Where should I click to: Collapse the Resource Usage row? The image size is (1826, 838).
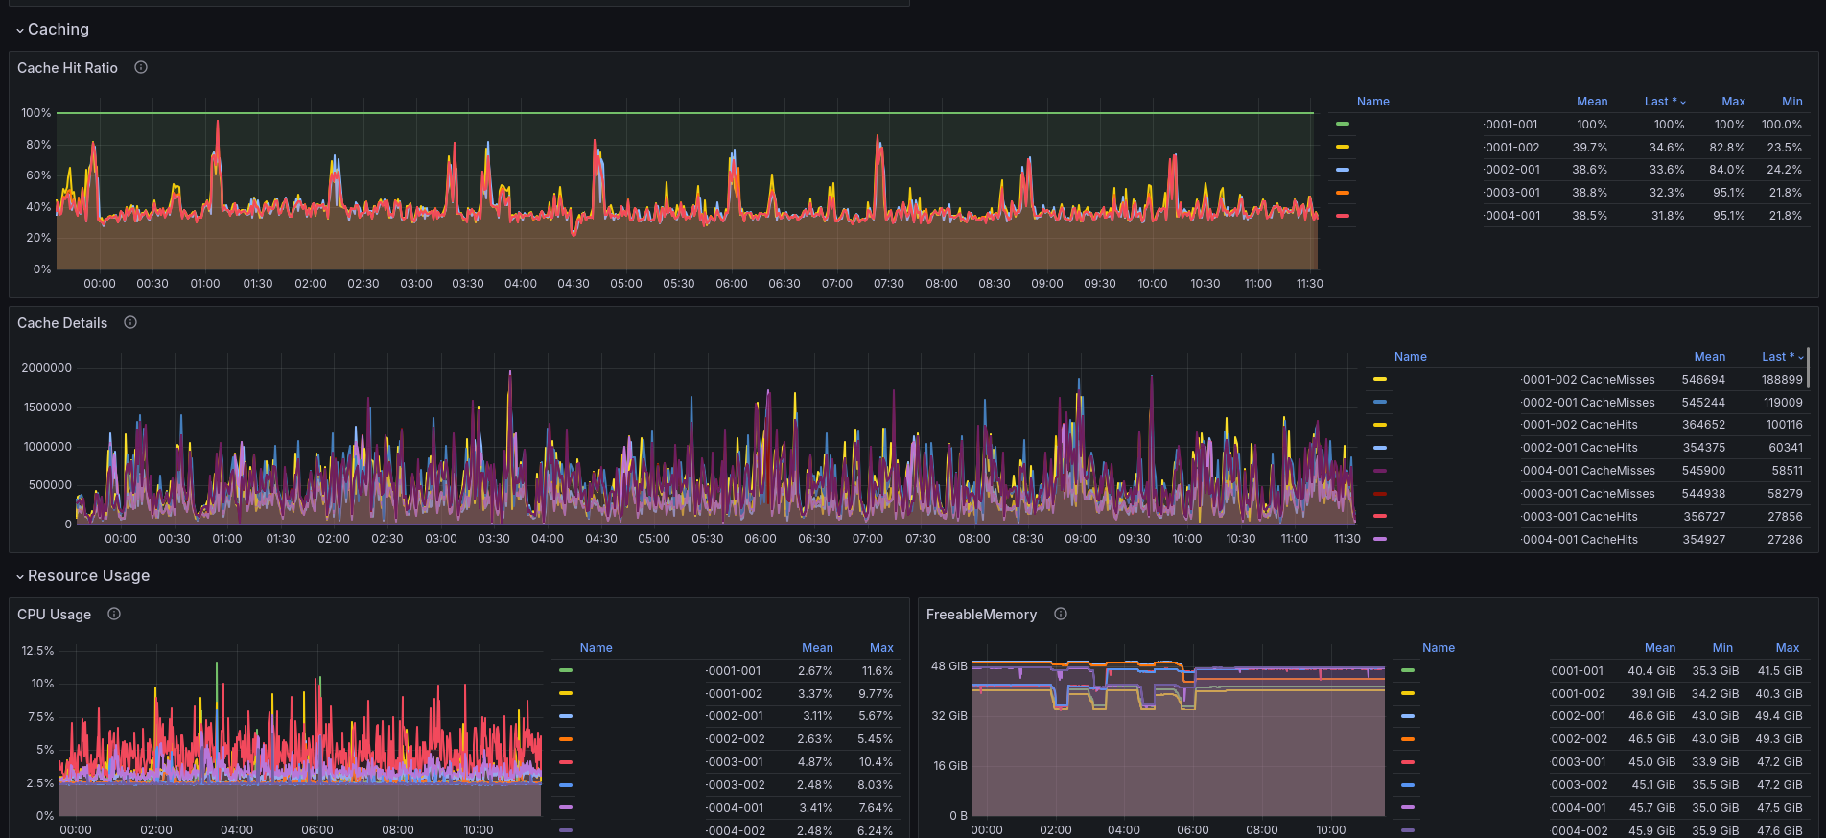pyautogui.click(x=82, y=576)
